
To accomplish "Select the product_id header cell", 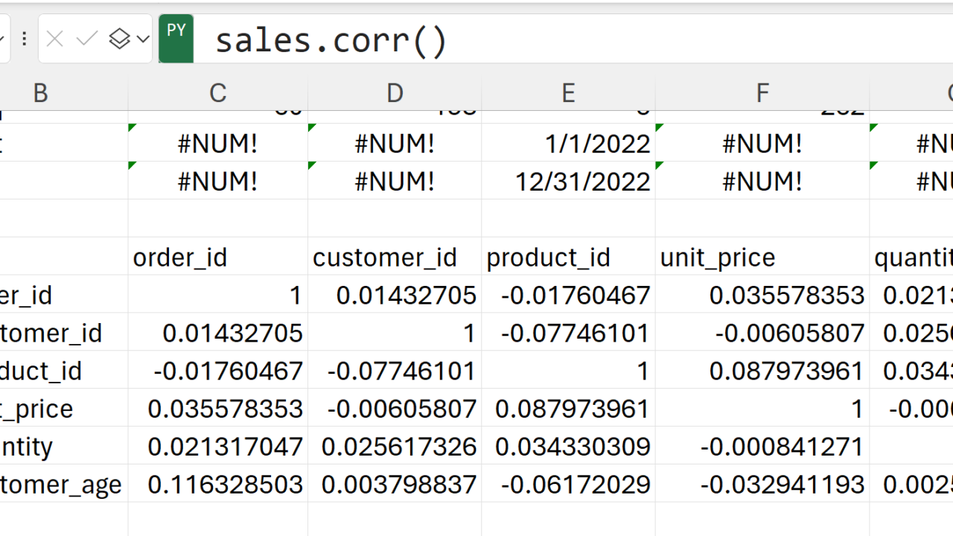I will [x=548, y=258].
